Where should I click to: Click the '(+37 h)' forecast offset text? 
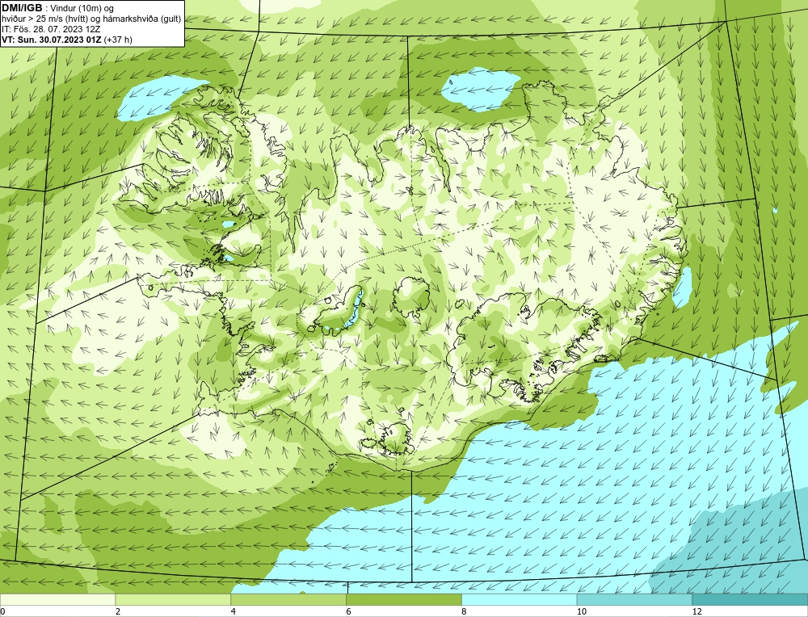click(118, 39)
